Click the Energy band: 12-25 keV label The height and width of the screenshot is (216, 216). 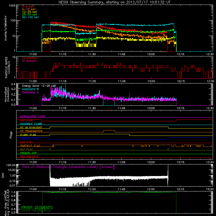[39, 86]
